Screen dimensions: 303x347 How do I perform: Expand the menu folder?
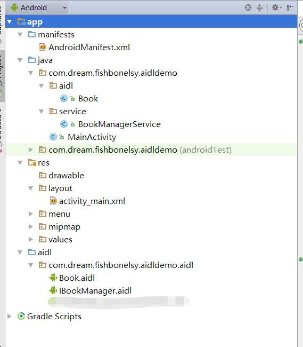pos(31,214)
